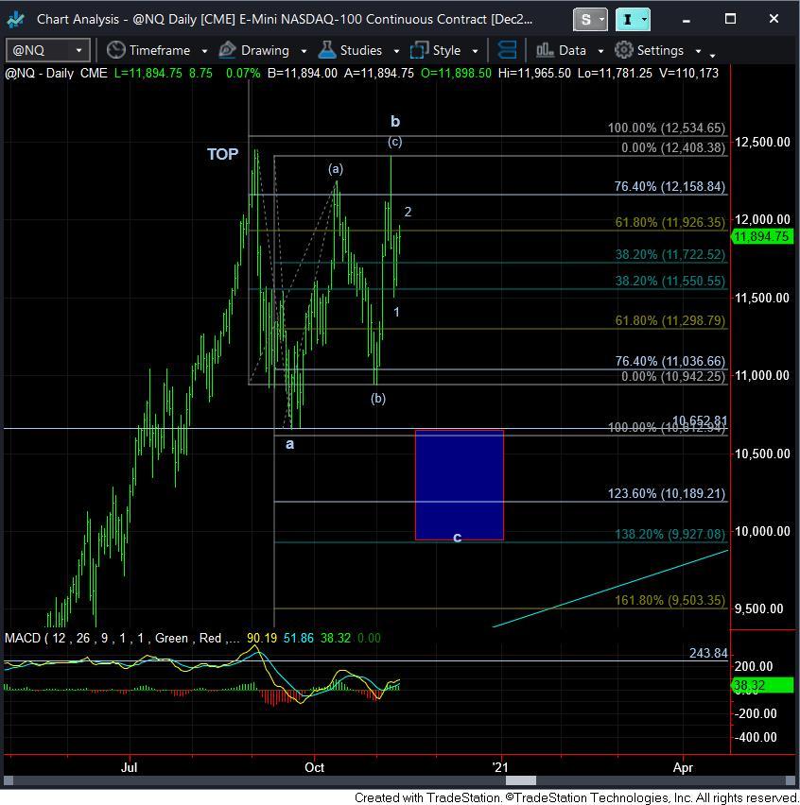Click the Drawing pencil icon
Image resolution: width=800 pixels, height=805 pixels.
[227, 50]
